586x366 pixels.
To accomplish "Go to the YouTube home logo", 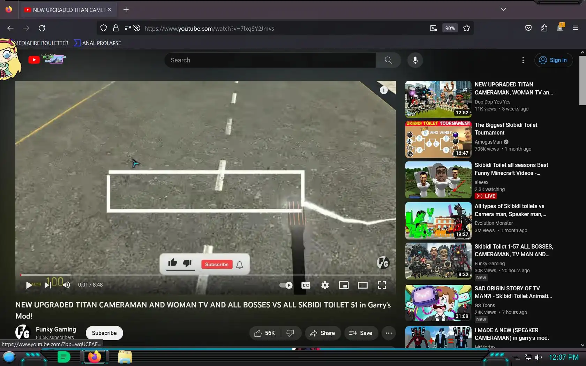I will point(47,60).
